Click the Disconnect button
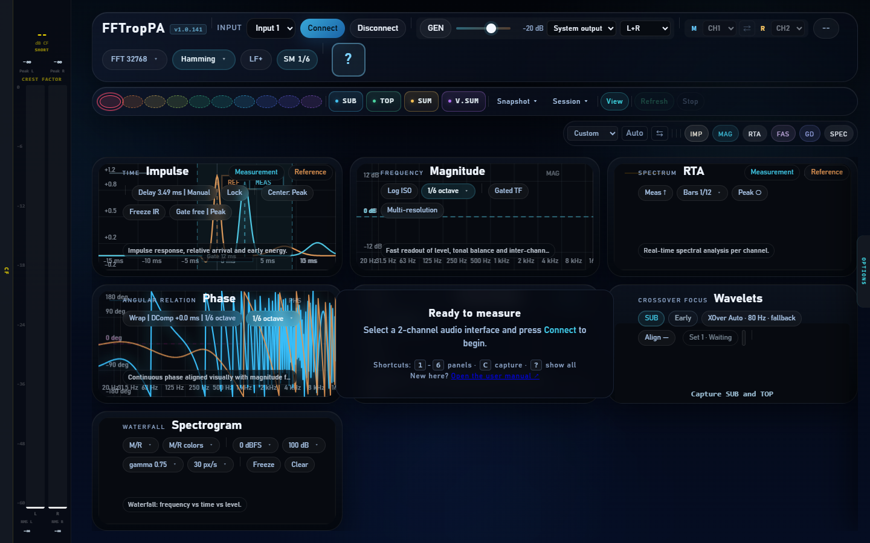The image size is (870, 543). (378, 28)
